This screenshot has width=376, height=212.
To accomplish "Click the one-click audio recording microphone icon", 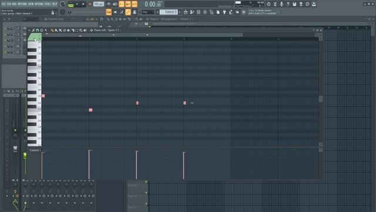I will point(281,4).
